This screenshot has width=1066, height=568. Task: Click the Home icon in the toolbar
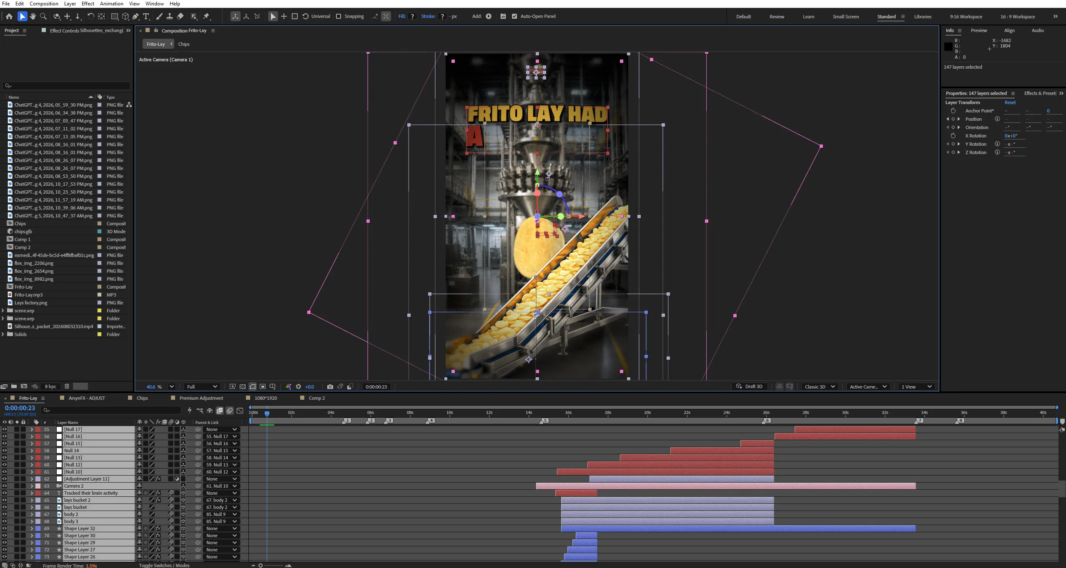9,16
